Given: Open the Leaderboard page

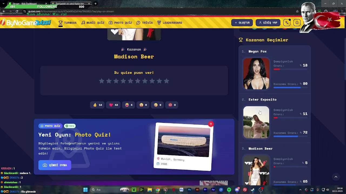Looking at the screenshot, I should (x=169, y=23).
